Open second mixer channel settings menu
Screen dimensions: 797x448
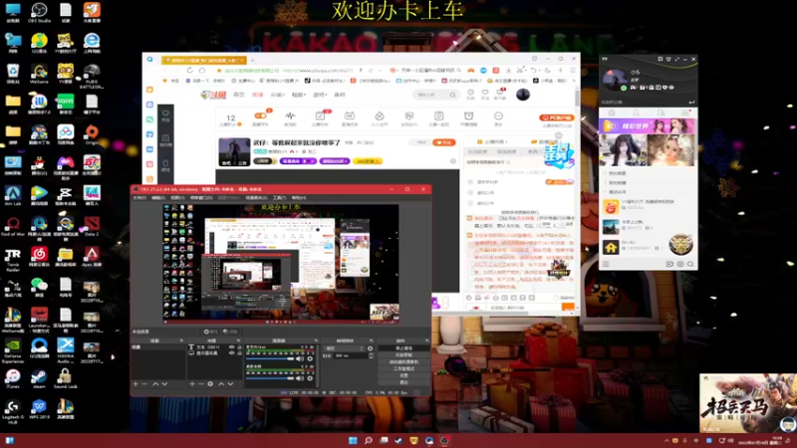310,378
